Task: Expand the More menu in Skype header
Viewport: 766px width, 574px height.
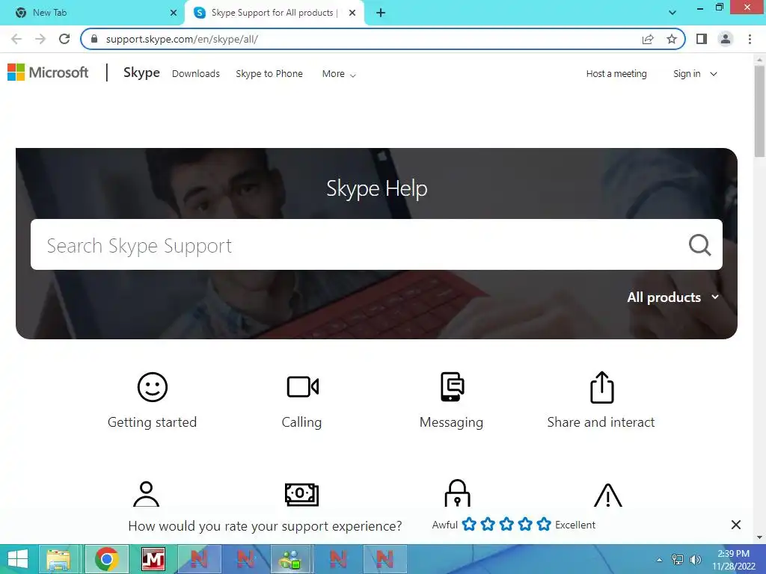Action: click(339, 74)
